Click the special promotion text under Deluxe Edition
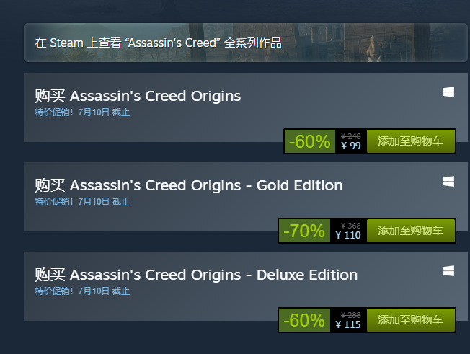Screen dimensions: 470x354 (82, 291)
